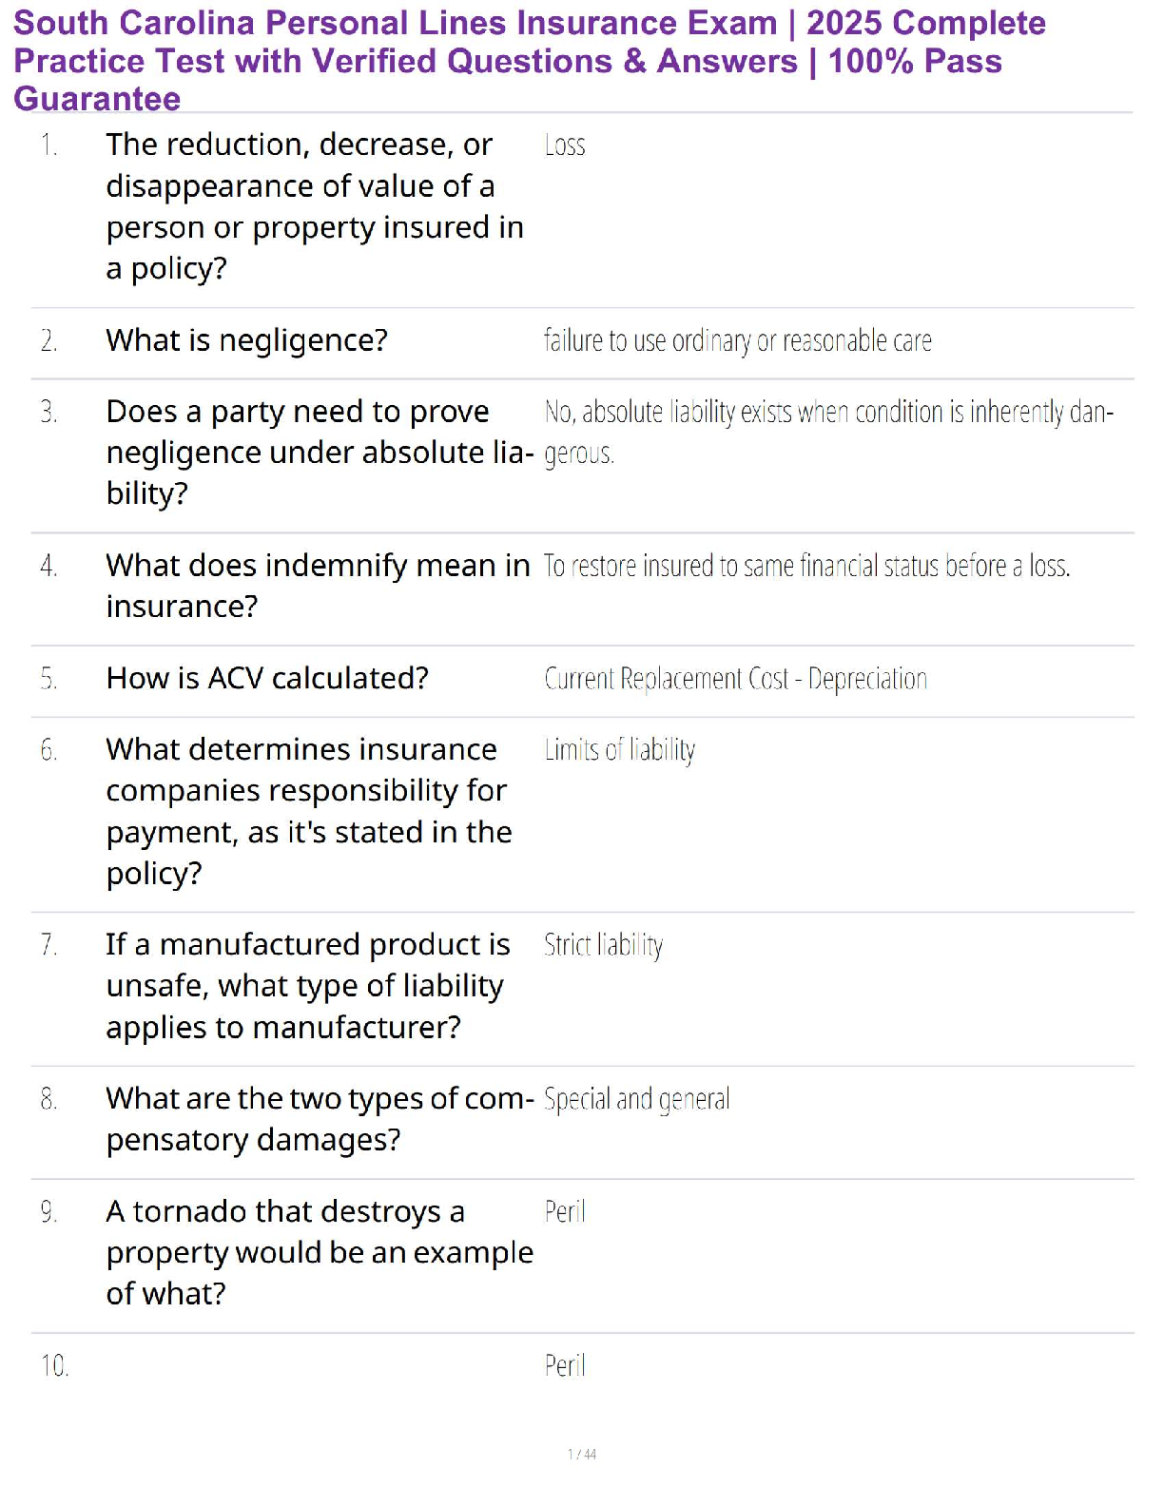Click the answer starting "No, absolute liability exists"

827,413
